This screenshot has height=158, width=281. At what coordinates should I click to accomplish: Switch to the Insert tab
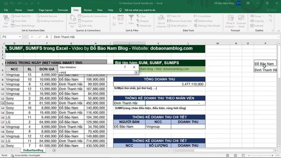pyautogui.click(x=30, y=10)
